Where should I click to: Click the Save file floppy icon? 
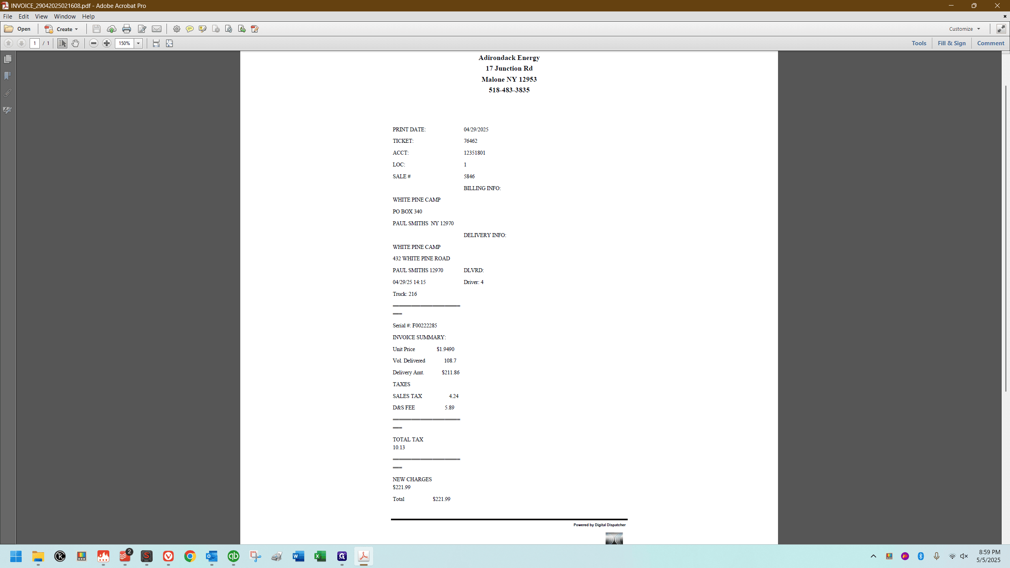click(96, 29)
